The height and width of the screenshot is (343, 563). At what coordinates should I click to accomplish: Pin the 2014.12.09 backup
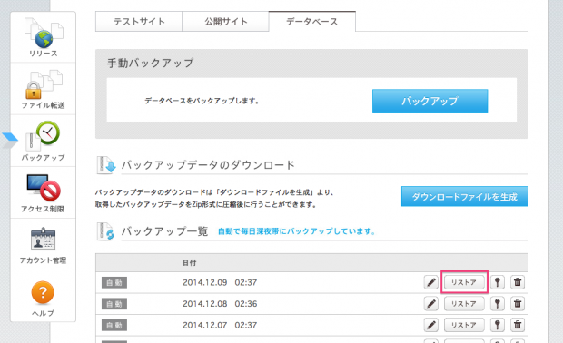[x=498, y=282]
